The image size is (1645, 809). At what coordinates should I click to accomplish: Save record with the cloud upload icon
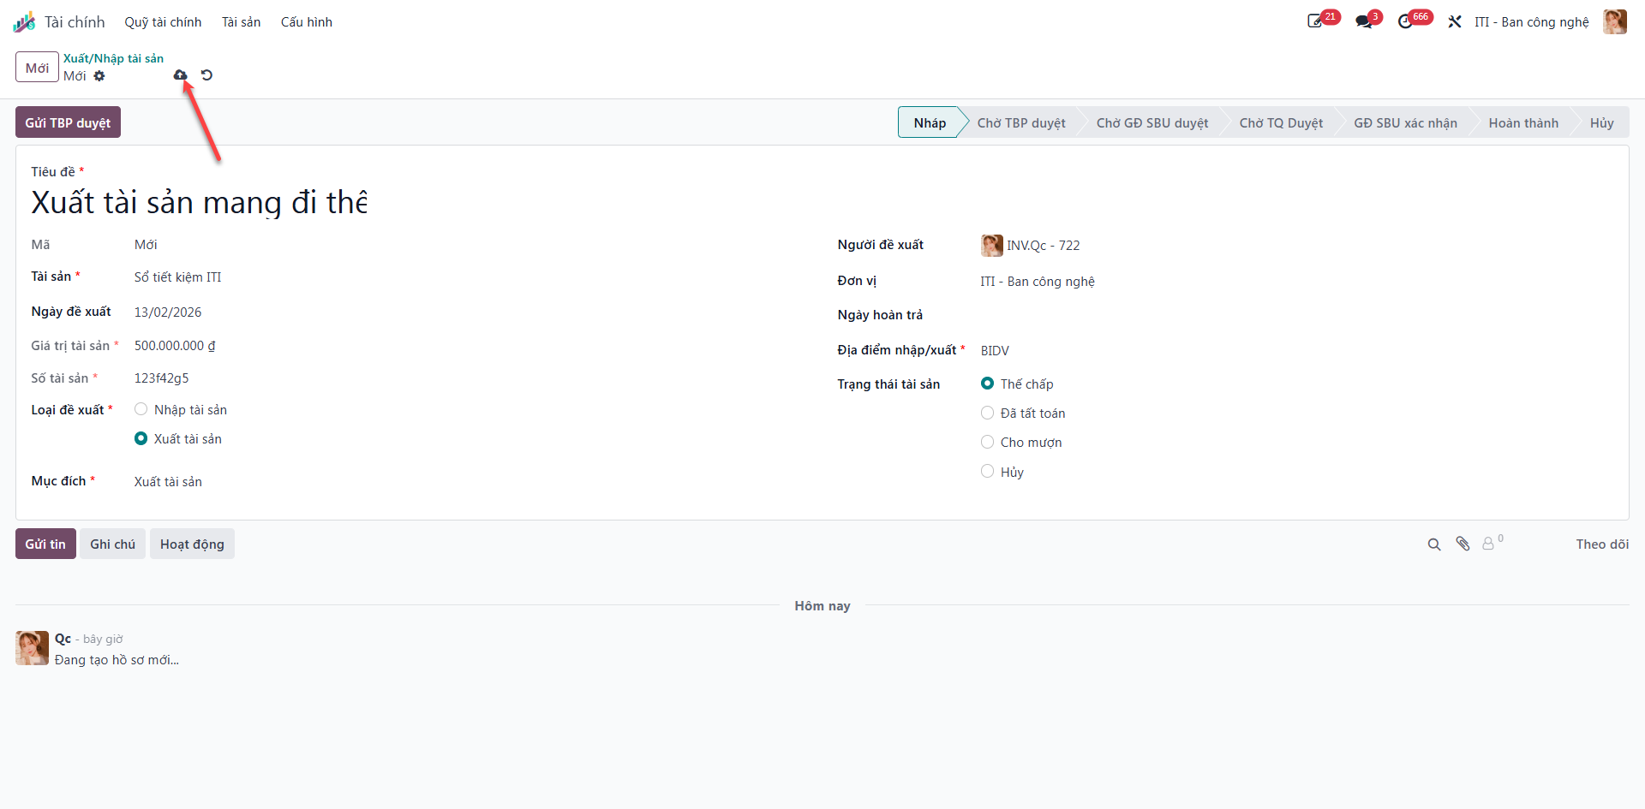180,75
